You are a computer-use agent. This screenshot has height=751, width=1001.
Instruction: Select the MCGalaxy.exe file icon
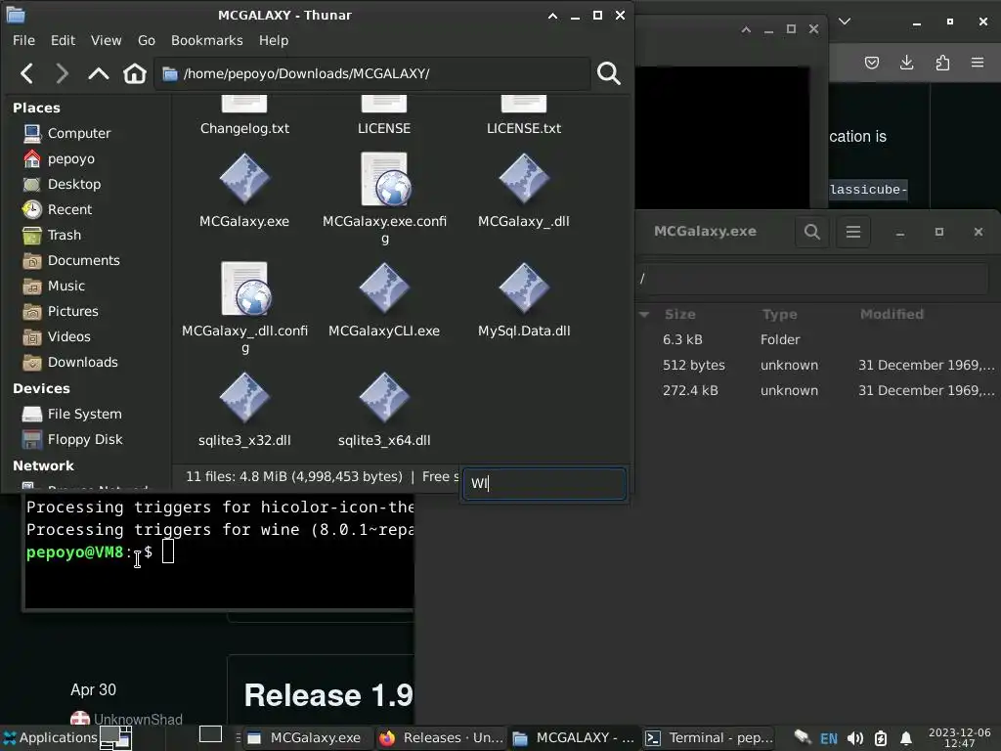pos(243,179)
